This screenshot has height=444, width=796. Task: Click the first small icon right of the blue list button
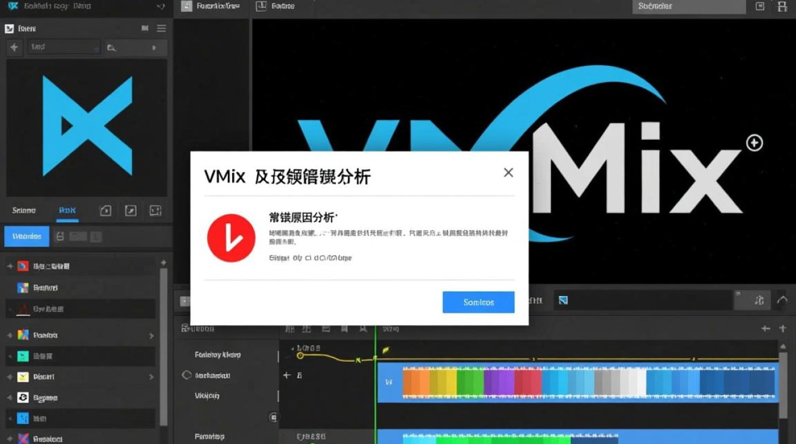click(x=60, y=237)
